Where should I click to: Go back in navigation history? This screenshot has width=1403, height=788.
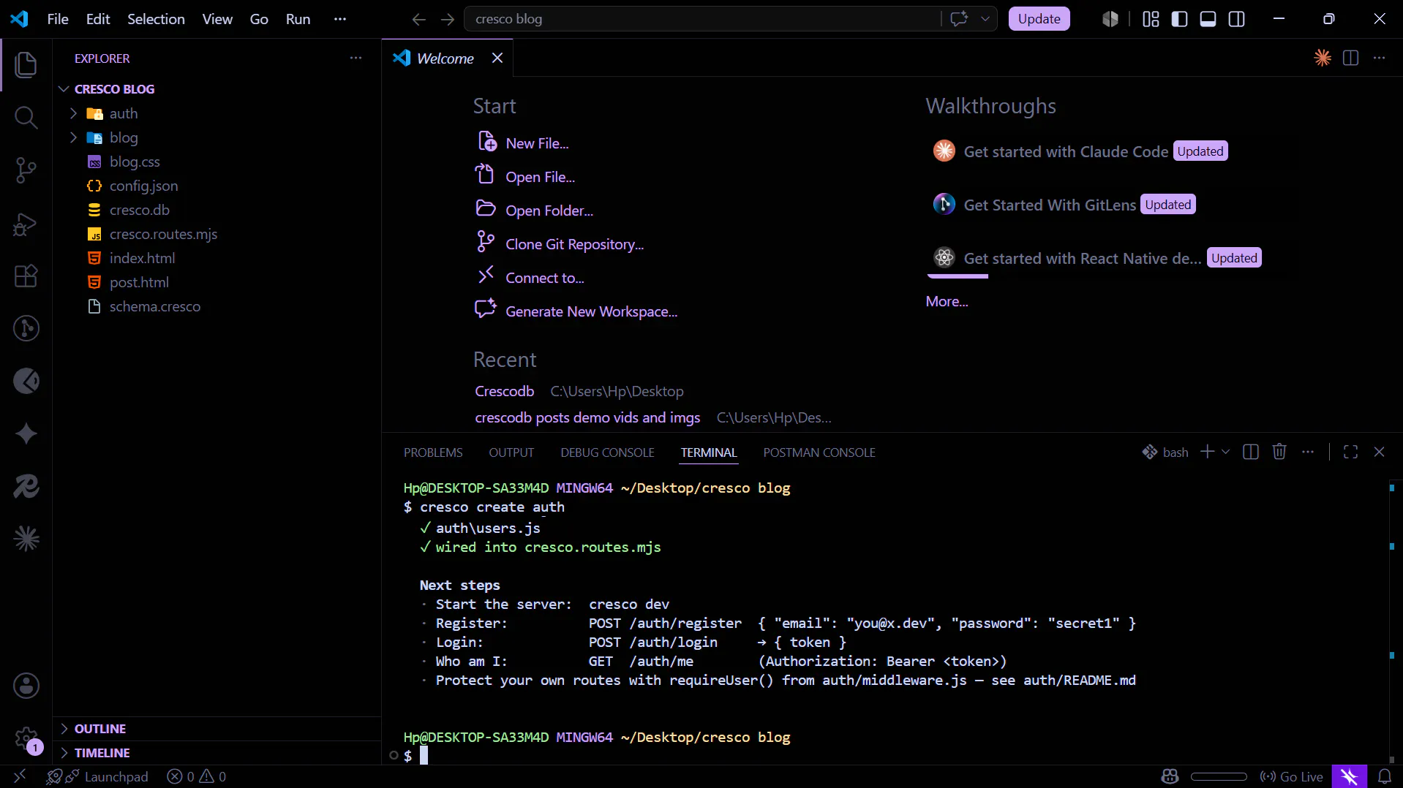coord(418,19)
